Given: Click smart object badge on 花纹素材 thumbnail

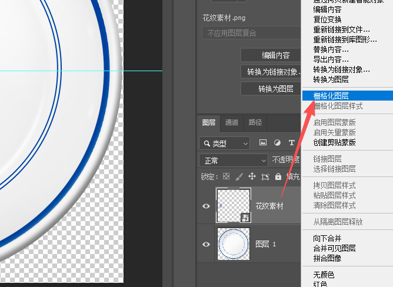Looking at the screenshot, I should click(x=245, y=218).
